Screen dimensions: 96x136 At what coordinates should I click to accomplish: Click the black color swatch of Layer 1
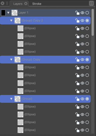coord(3,13)
